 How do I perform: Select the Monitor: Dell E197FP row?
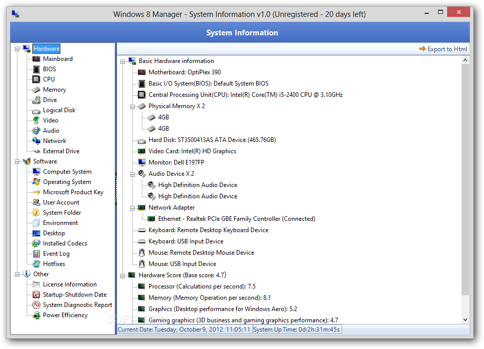pyautogui.click(x=176, y=162)
